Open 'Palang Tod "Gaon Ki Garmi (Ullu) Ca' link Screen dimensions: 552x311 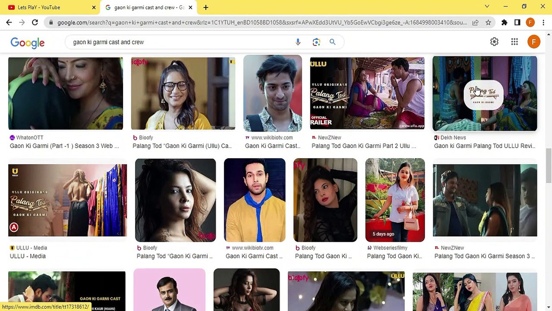(x=182, y=146)
